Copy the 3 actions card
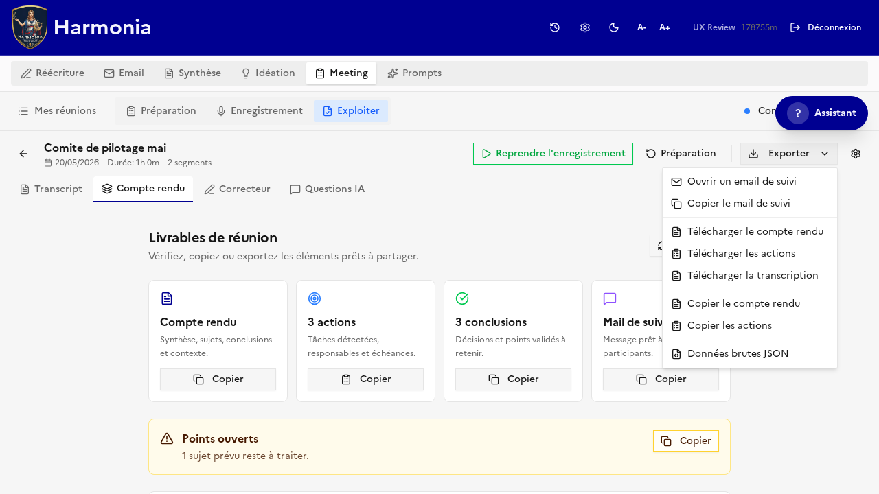Screen dimensions: 879x494 (365, 379)
